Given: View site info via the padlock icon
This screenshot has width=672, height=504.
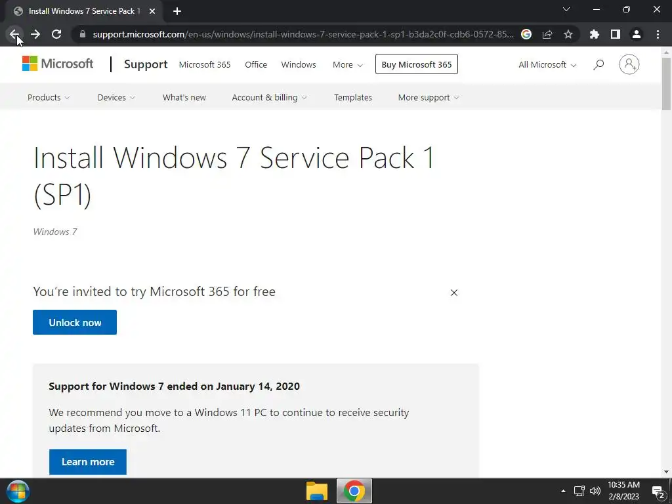Looking at the screenshot, I should pyautogui.click(x=82, y=34).
